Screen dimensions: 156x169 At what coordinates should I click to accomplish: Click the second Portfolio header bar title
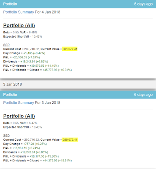click(10, 95)
